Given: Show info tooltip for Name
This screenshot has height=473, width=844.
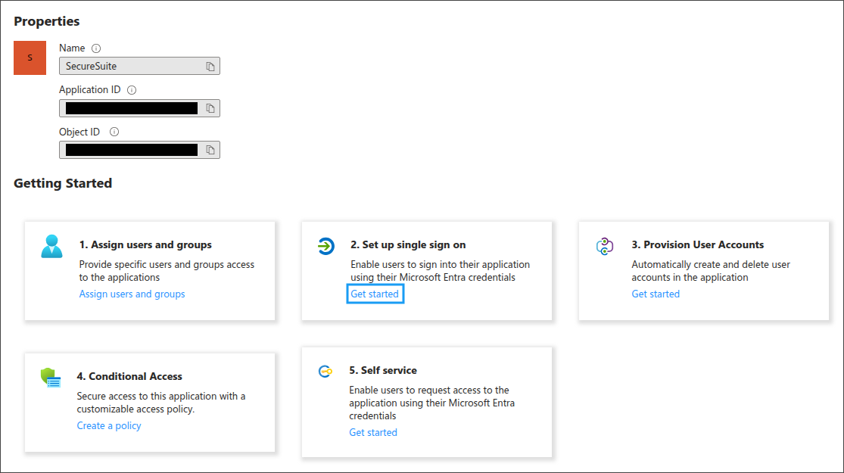Looking at the screenshot, I should tap(96, 48).
